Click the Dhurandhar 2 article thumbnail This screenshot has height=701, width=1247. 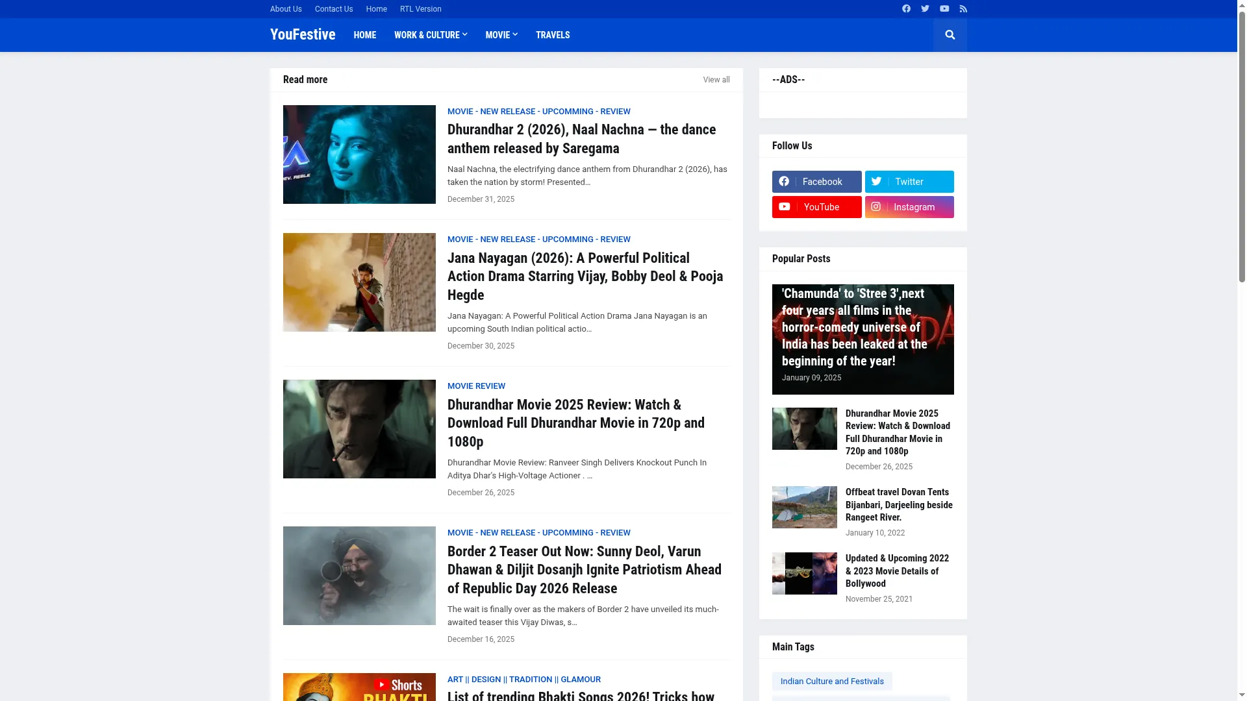coord(359,154)
